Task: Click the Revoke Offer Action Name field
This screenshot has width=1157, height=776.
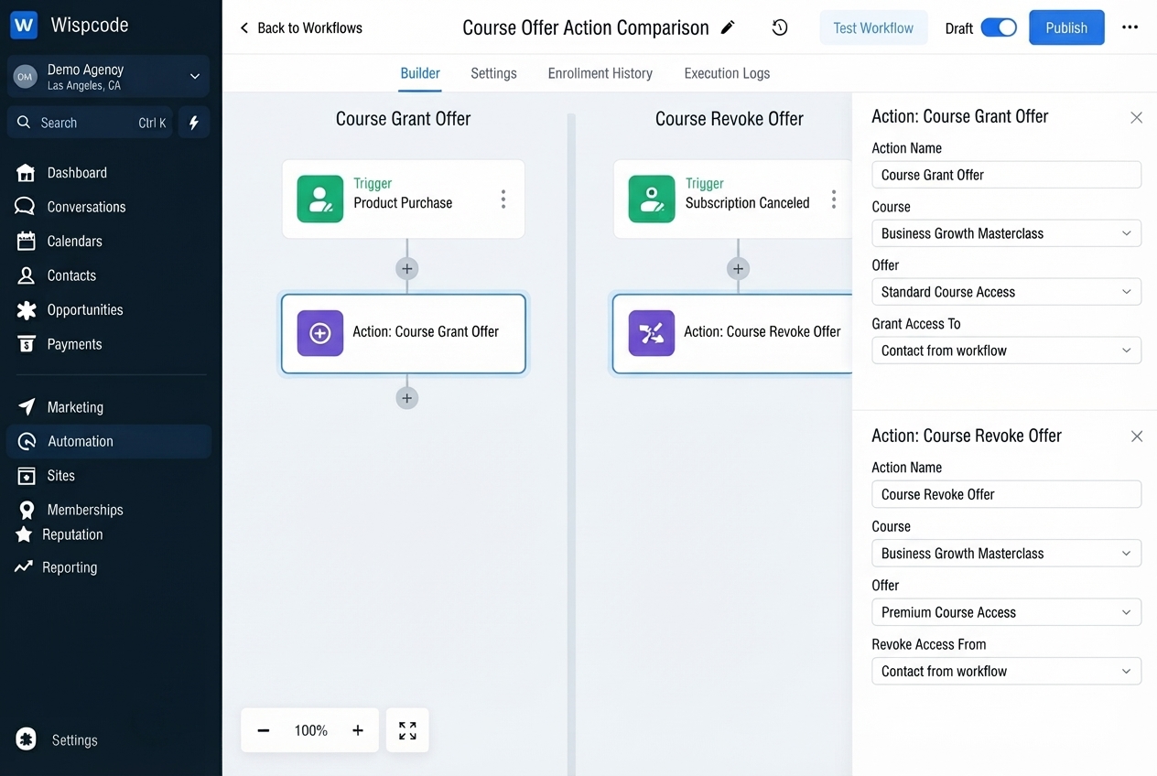Action: [1006, 494]
